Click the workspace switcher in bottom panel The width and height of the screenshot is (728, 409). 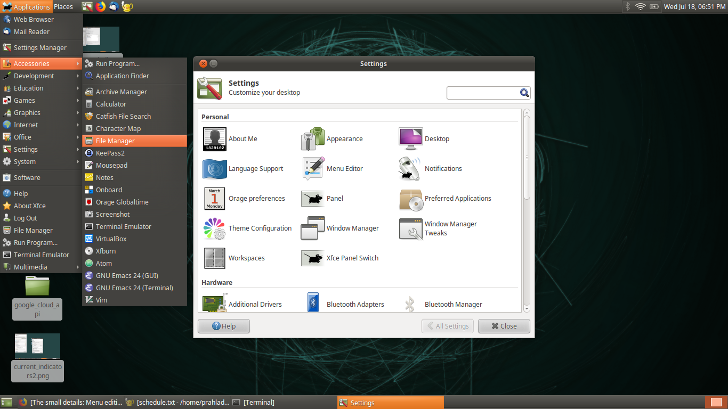coord(716,402)
